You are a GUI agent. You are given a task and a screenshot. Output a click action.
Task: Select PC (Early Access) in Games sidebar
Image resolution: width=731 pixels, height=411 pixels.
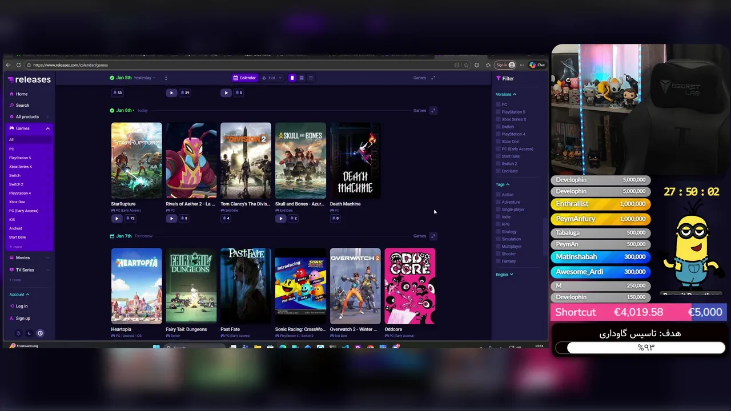point(23,211)
